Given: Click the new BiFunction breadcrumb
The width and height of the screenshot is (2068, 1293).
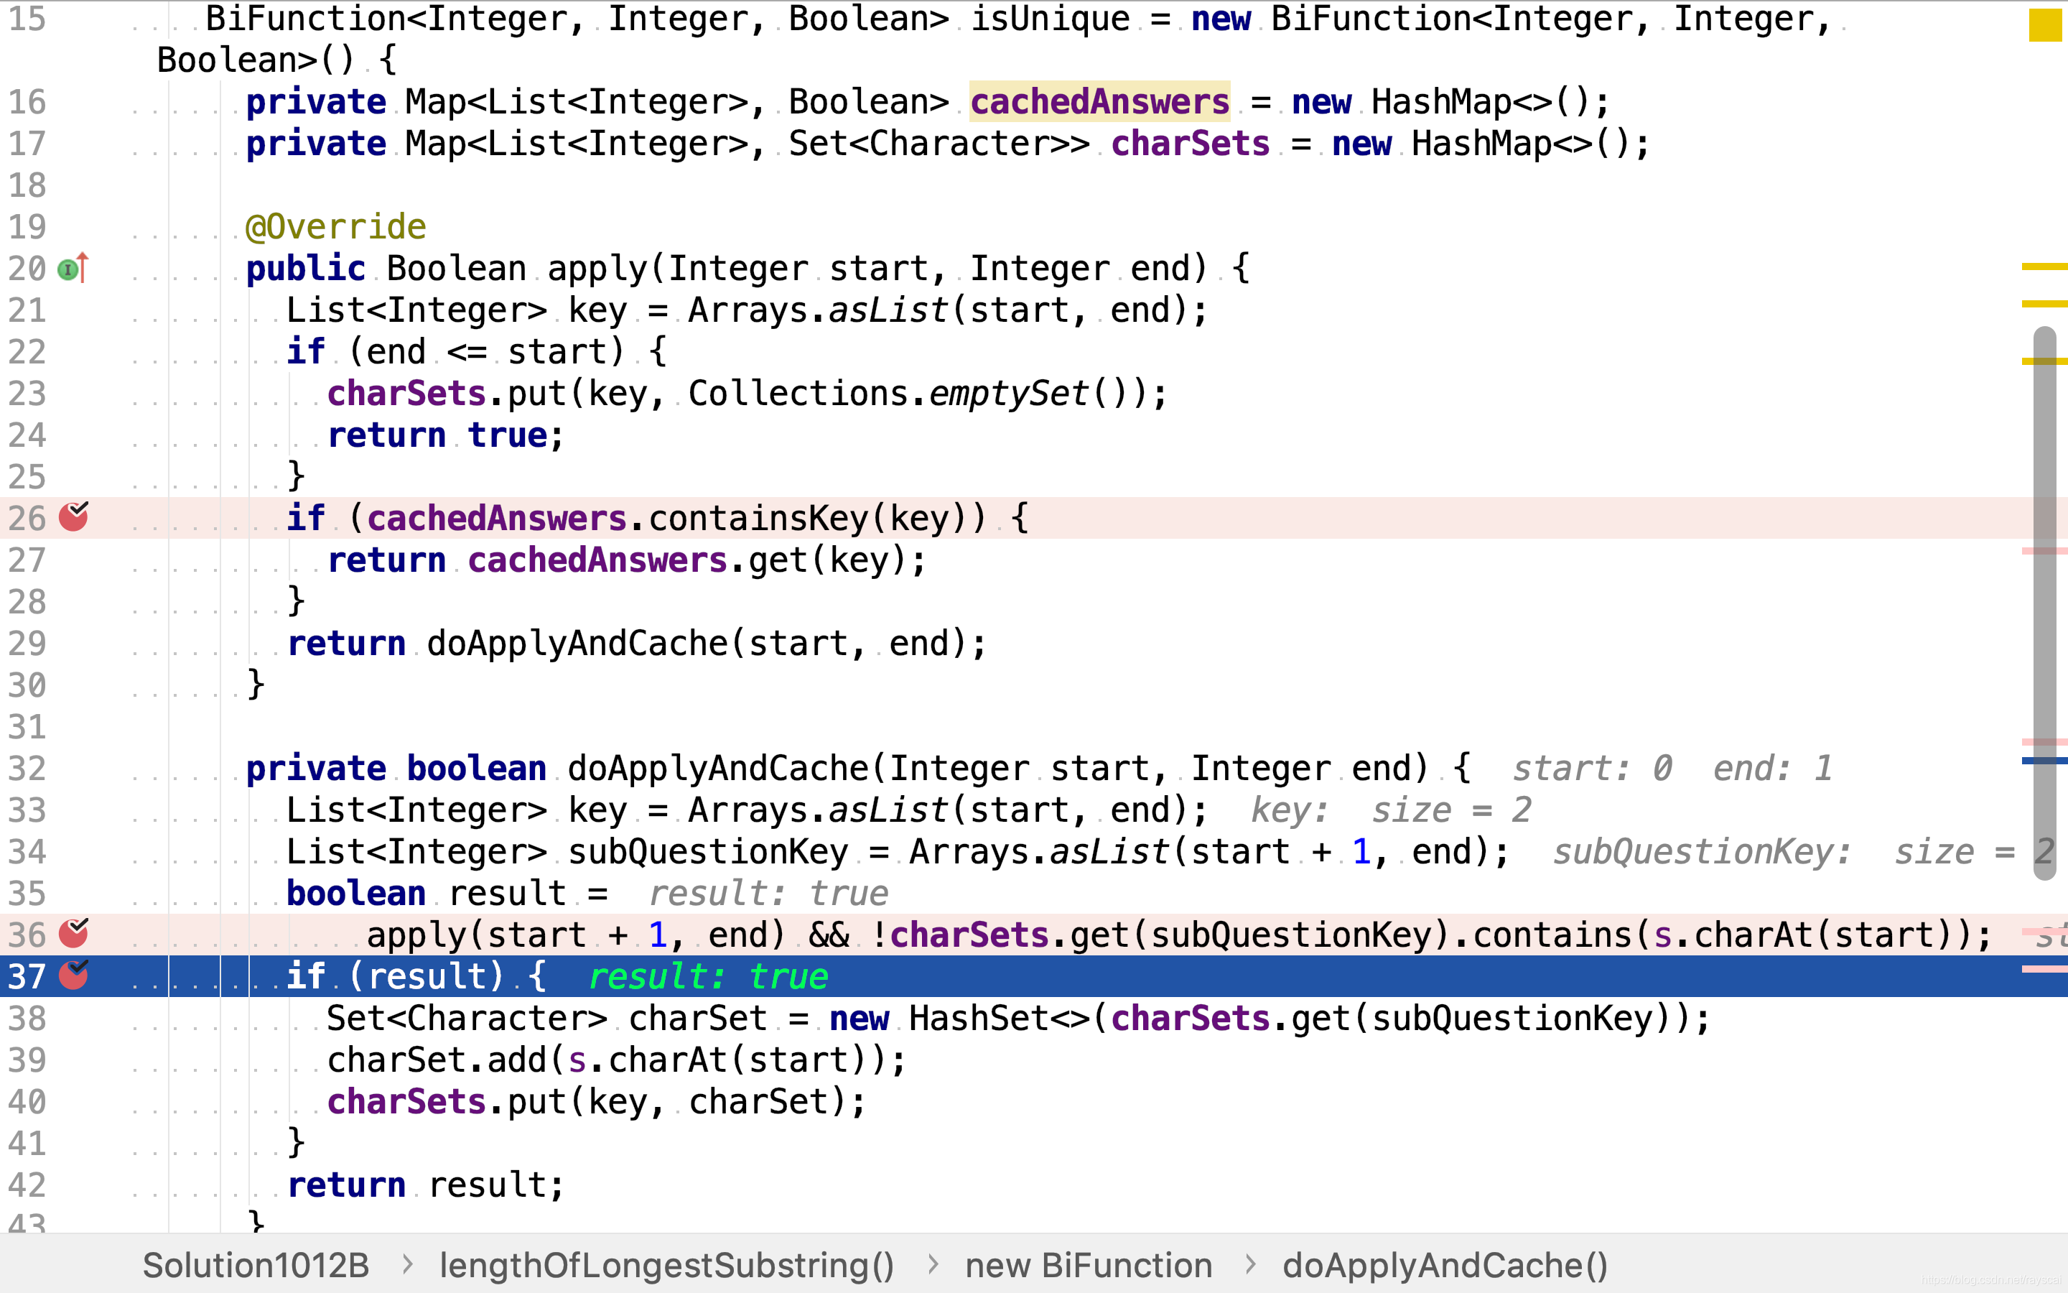Looking at the screenshot, I should 1088,1265.
